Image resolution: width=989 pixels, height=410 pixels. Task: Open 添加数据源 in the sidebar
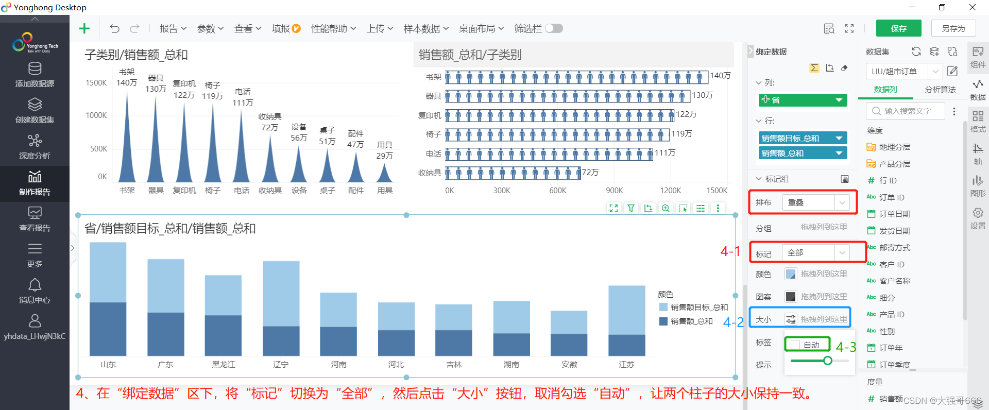coord(35,75)
